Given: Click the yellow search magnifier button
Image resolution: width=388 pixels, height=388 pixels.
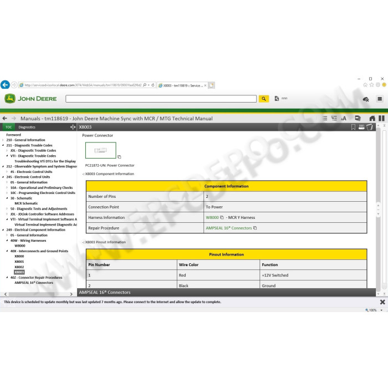Looking at the screenshot, I should [x=264, y=99].
